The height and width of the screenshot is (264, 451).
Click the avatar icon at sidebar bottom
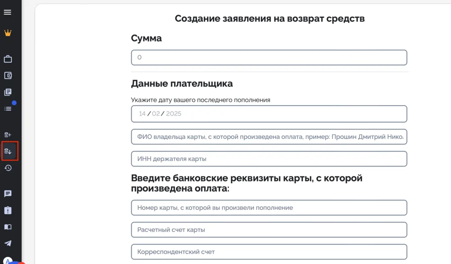click(8, 261)
